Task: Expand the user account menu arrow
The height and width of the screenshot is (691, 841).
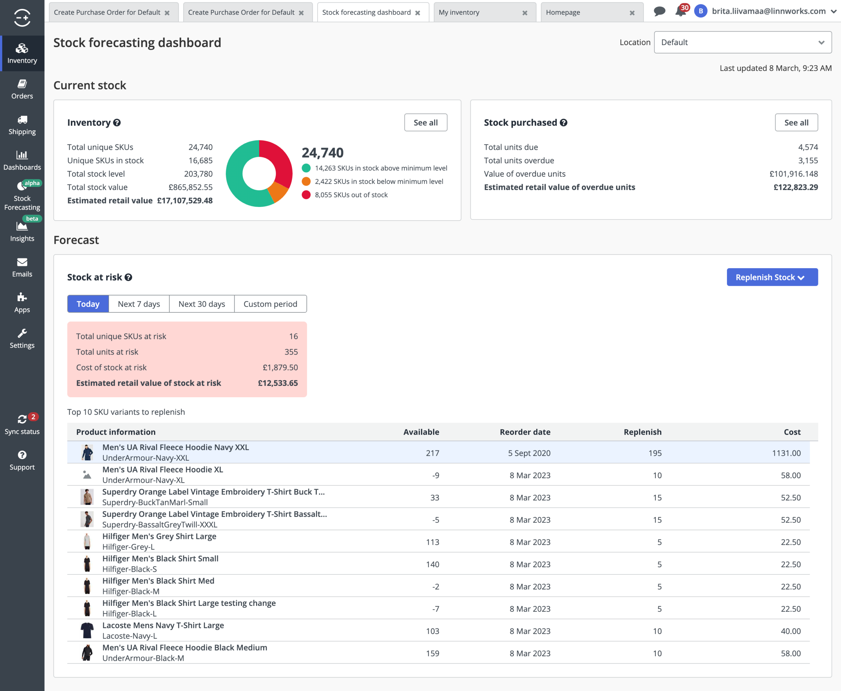Action: click(x=833, y=12)
